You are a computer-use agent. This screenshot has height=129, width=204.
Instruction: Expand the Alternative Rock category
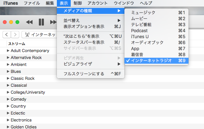(8, 57)
